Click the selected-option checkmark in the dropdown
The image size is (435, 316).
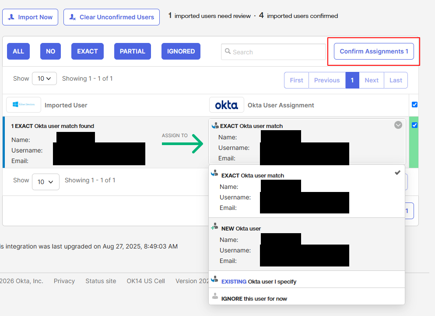tap(397, 173)
